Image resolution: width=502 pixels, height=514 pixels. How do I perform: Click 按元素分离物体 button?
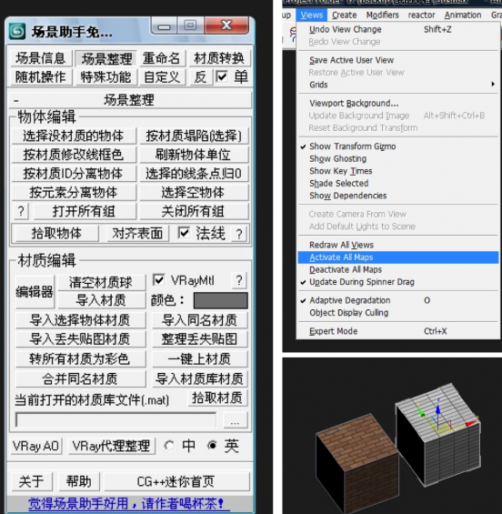(x=74, y=193)
